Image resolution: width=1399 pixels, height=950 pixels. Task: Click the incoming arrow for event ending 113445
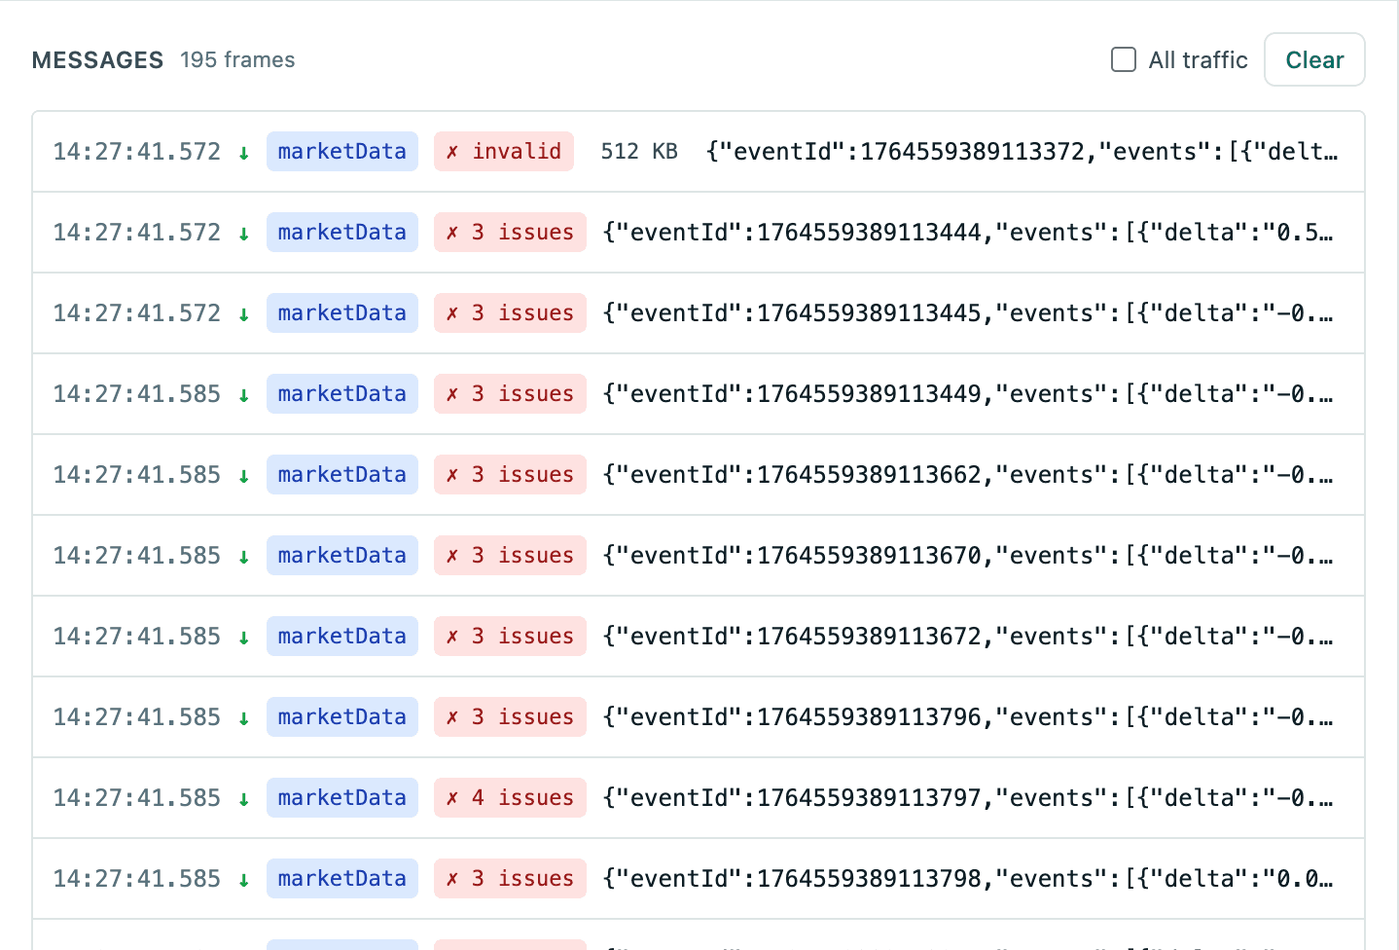(x=244, y=313)
